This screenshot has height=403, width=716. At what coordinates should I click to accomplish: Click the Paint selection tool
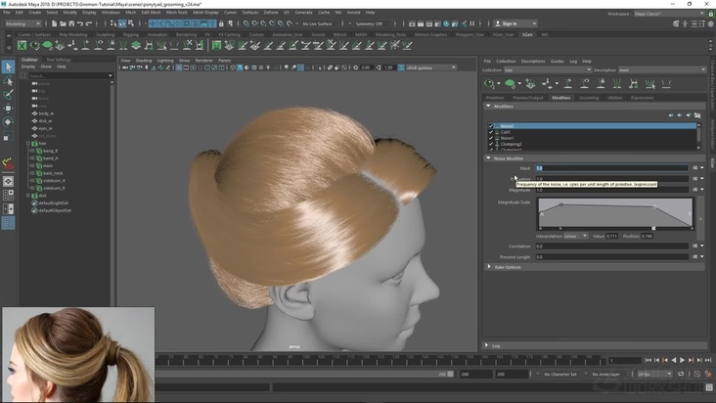(x=8, y=95)
